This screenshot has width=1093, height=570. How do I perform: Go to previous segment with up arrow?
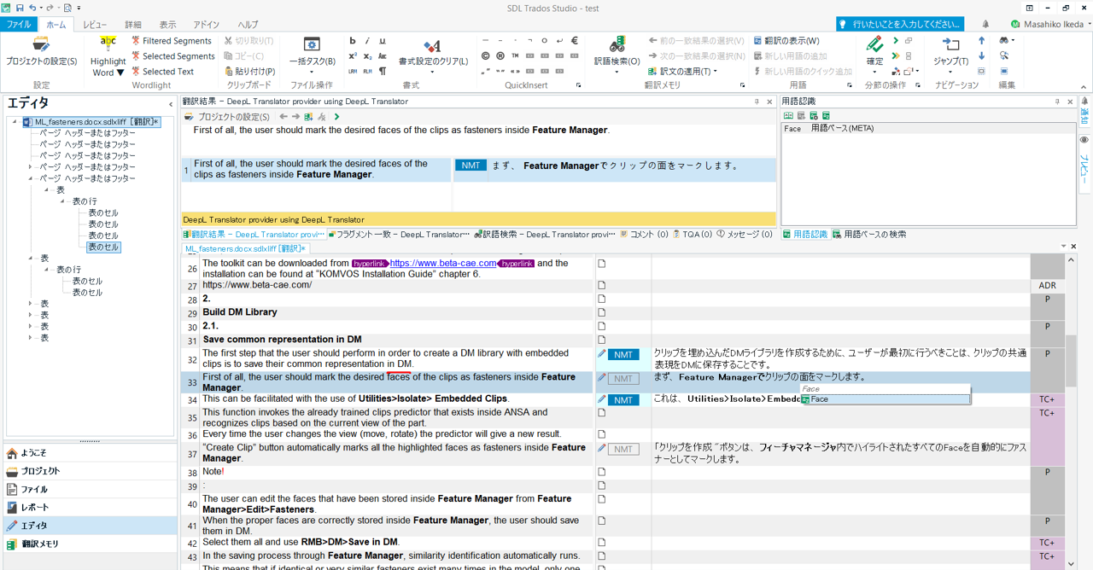(x=982, y=40)
